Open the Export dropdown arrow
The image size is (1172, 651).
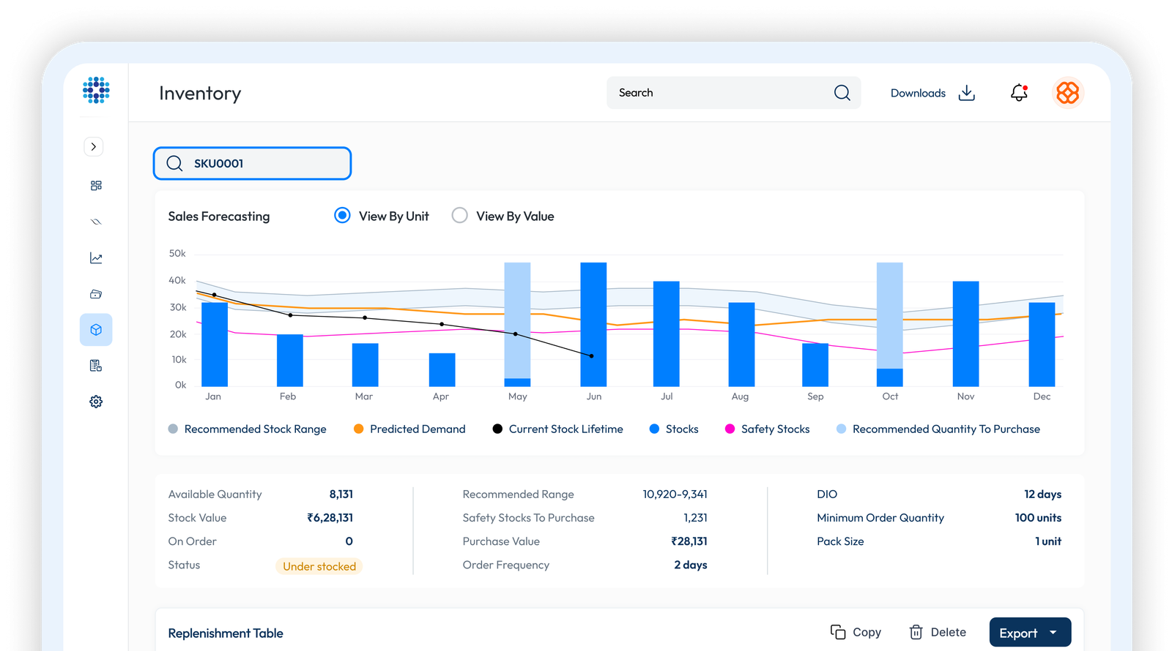(1053, 633)
